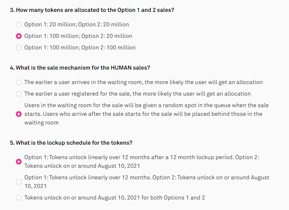289x210 pixels.
Task: Click question 3 heading about tokens allocated
Action: (x=92, y=10)
